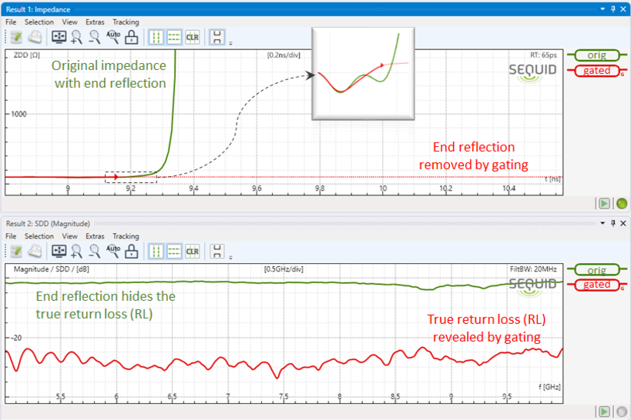The image size is (631, 420).
Task: Zoom in on the Impedance plot
Action: 76,37
